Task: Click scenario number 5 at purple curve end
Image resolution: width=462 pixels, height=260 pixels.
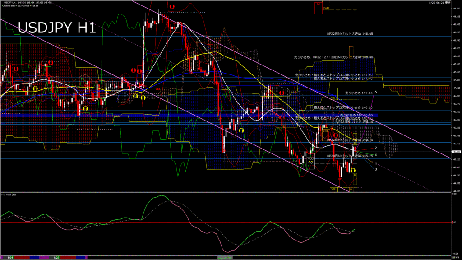Action: click(376, 92)
